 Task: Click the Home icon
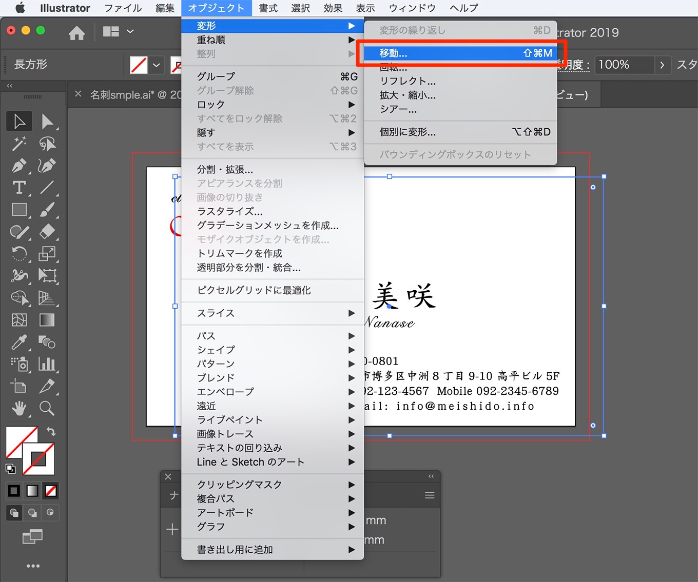click(77, 33)
